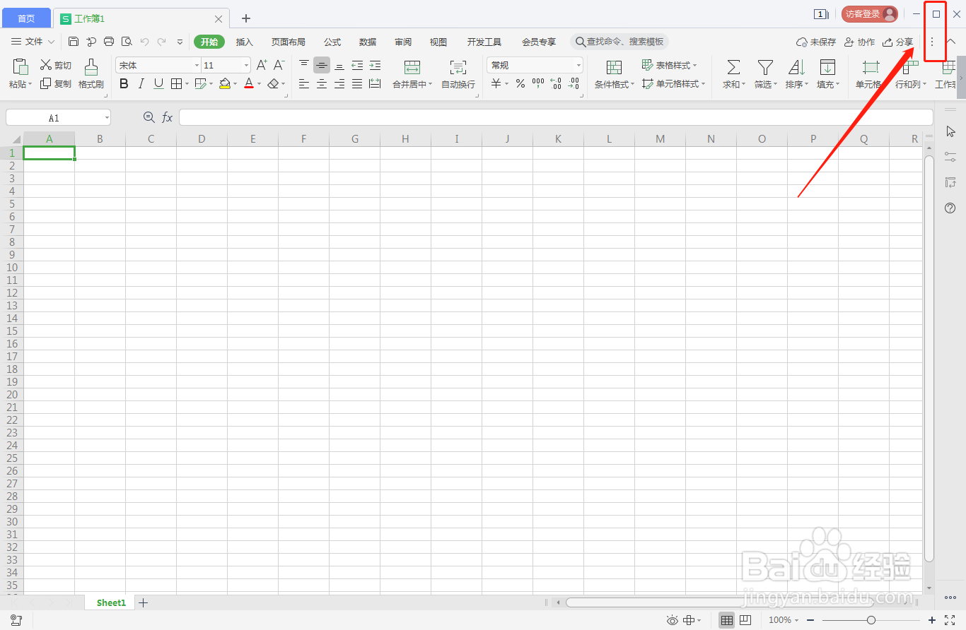
Task: Open the Cell Style (单元格样式) dropdown
Action: coord(673,83)
